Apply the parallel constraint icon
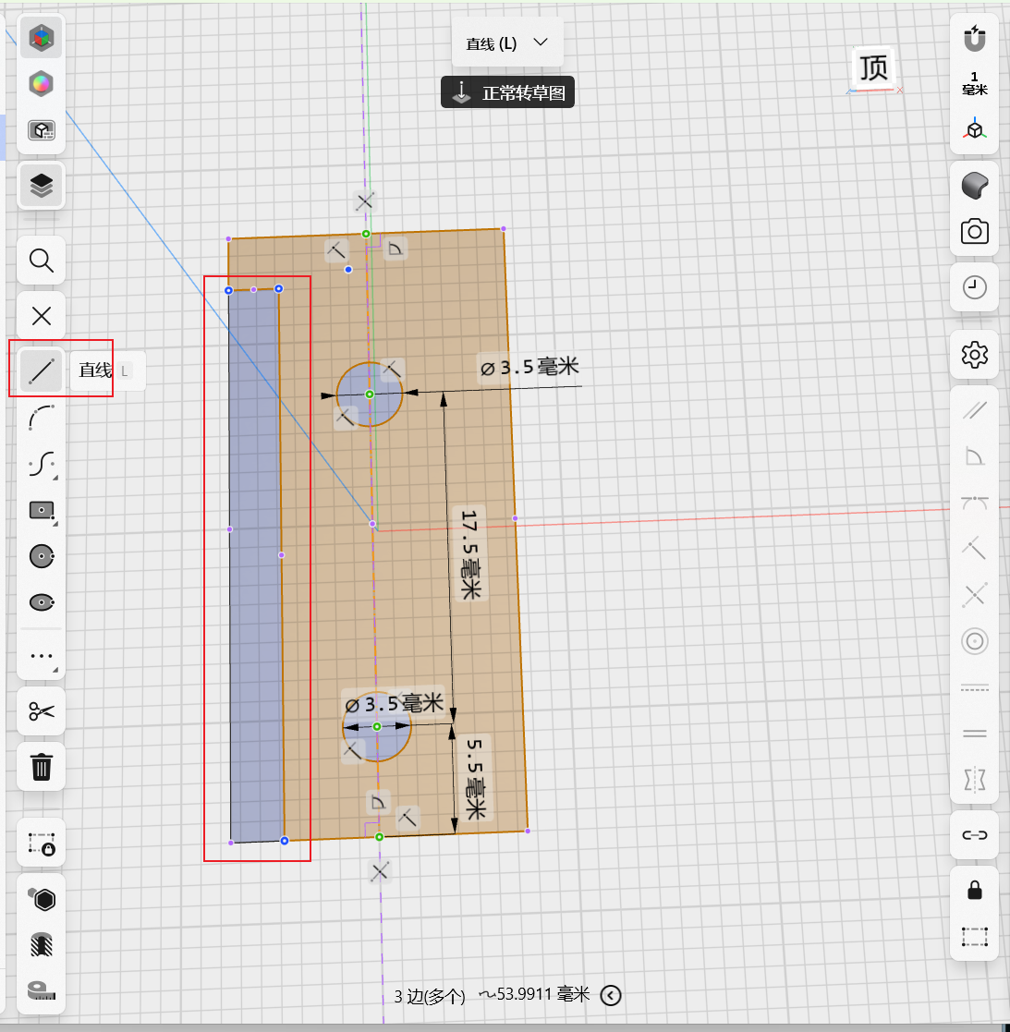Screen dimensions: 1010x1032 (975, 410)
